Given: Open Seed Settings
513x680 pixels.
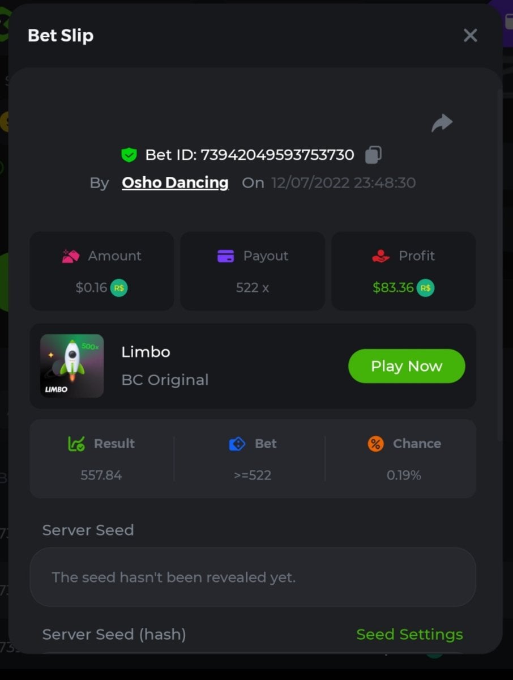Looking at the screenshot, I should pyautogui.click(x=409, y=635).
